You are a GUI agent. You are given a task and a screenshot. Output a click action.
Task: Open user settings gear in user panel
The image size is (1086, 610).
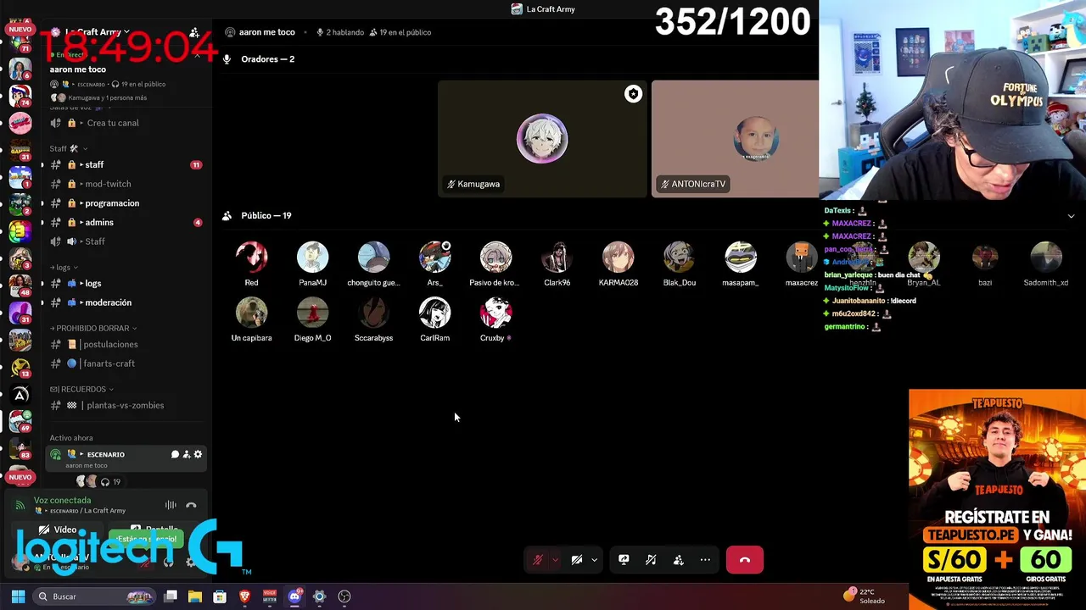pyautogui.click(x=190, y=562)
